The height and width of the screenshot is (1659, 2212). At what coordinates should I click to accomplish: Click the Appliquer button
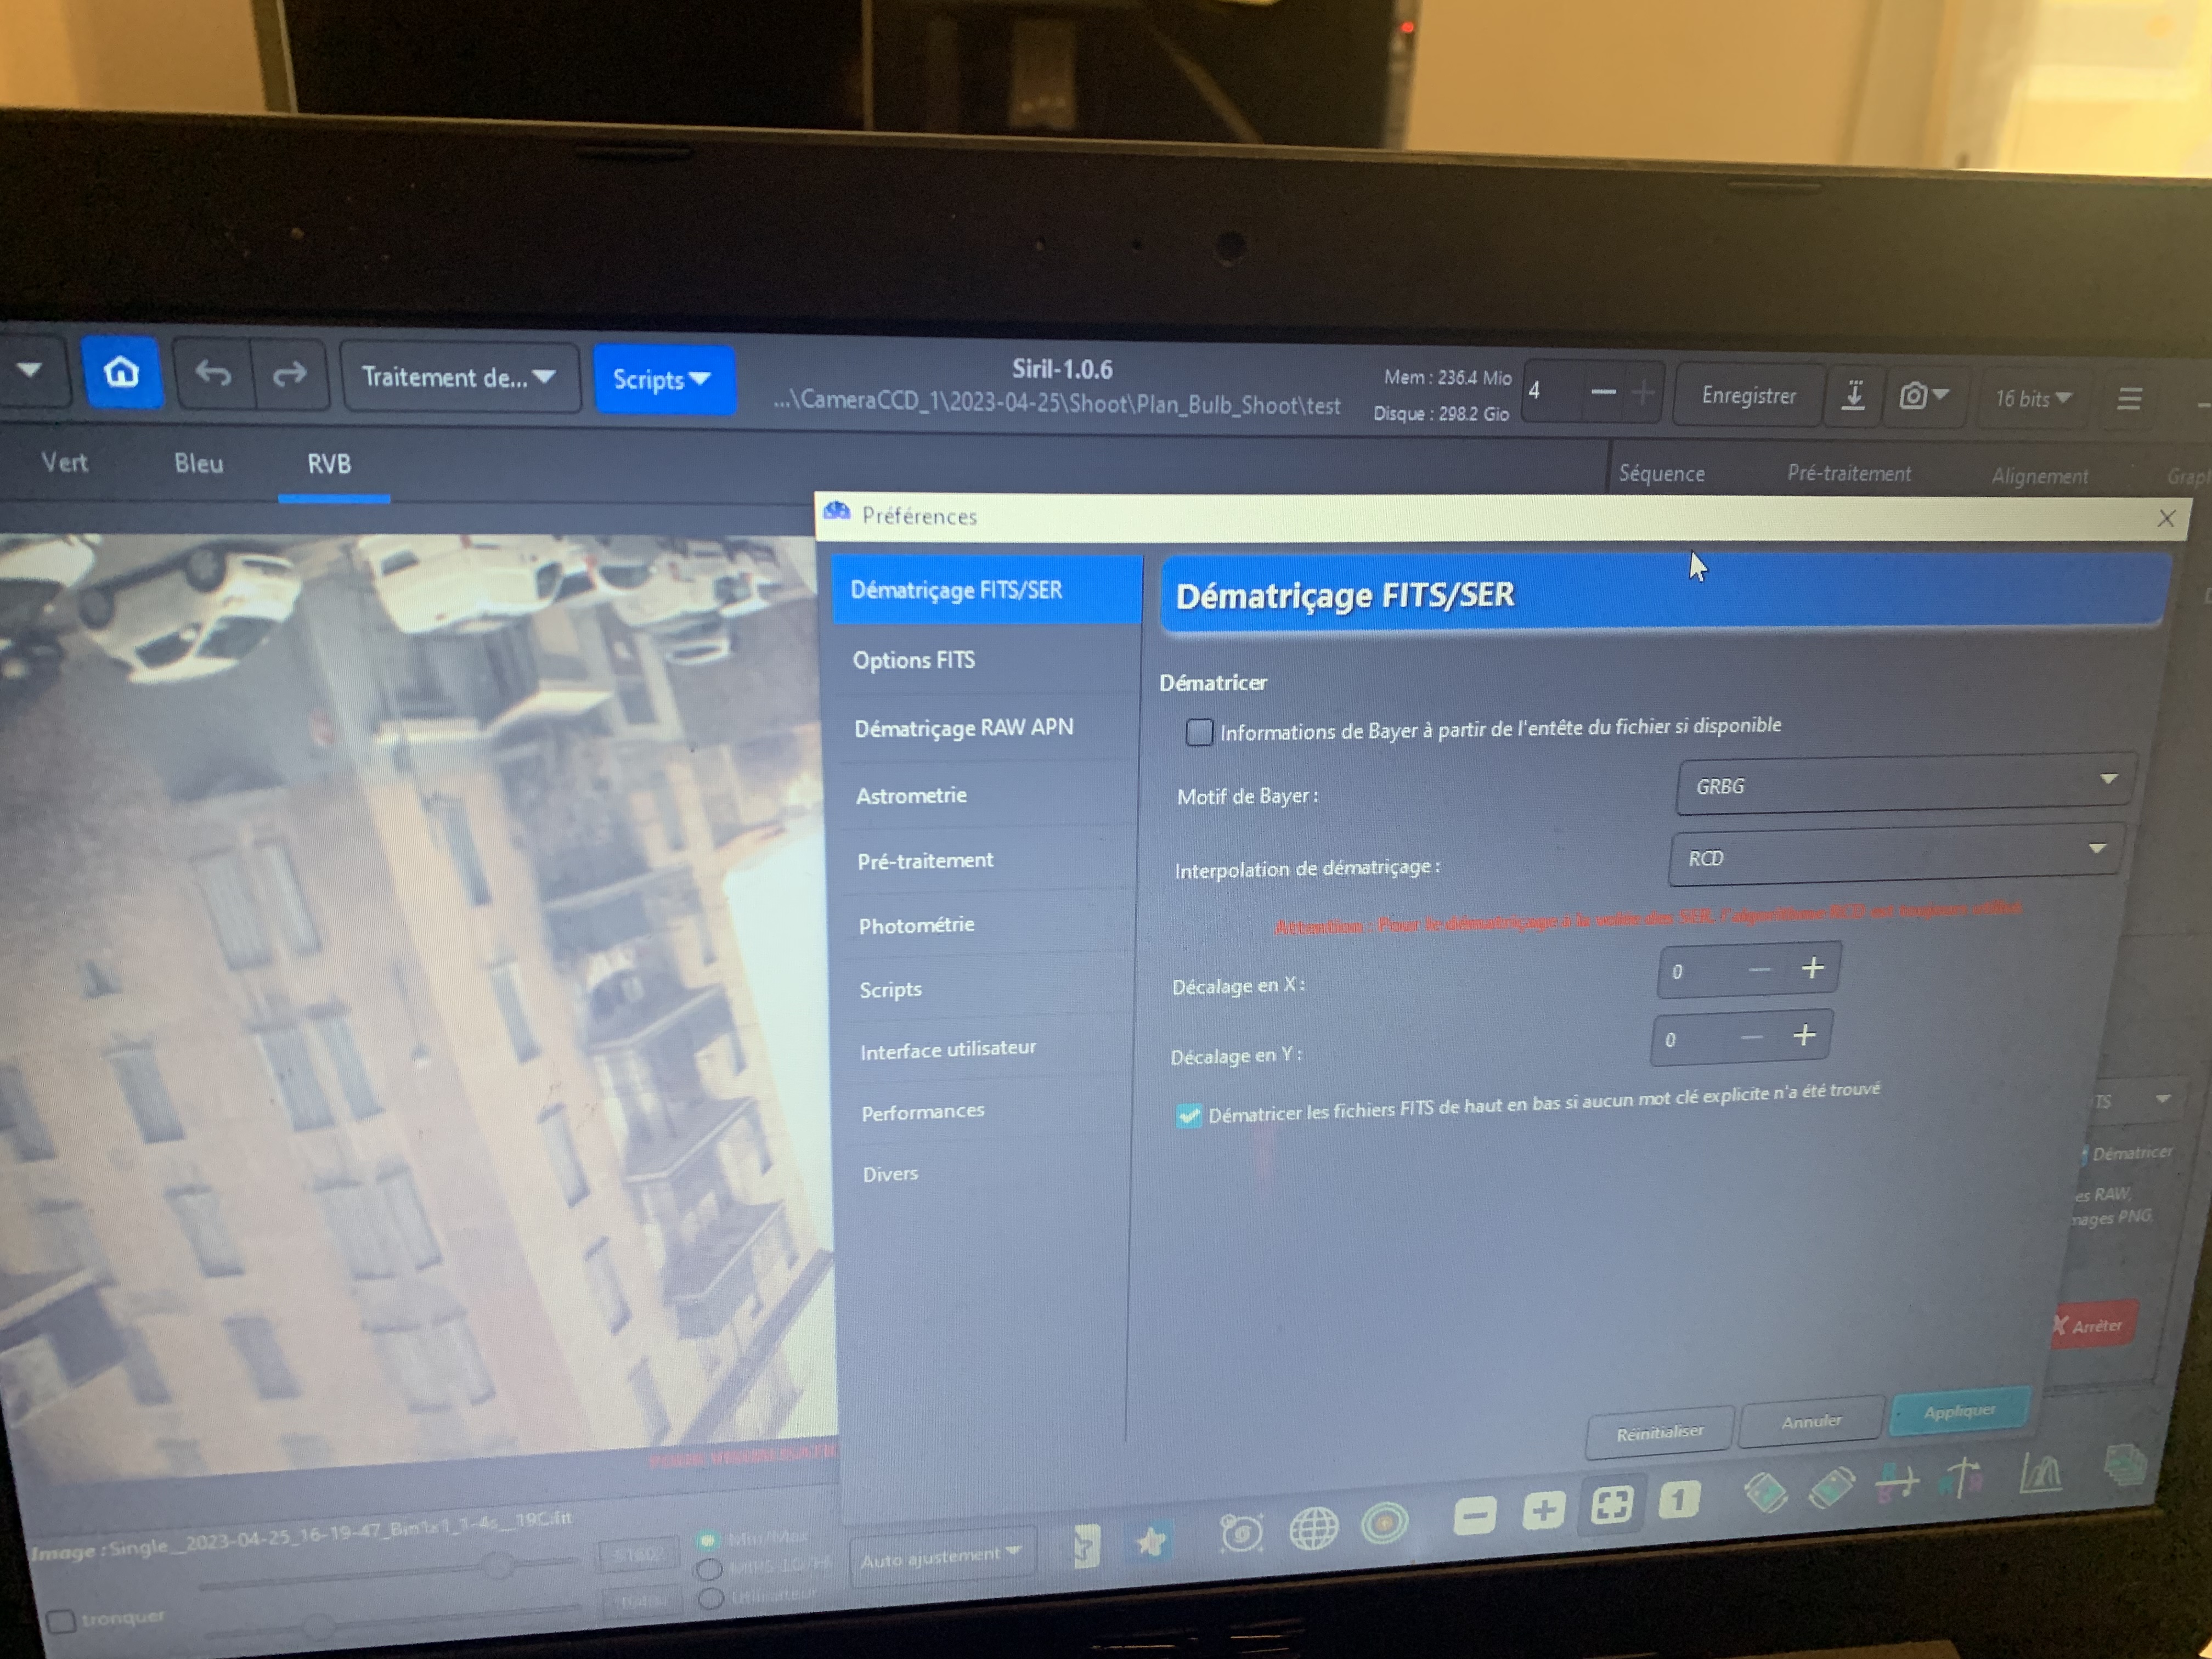pos(1959,1411)
